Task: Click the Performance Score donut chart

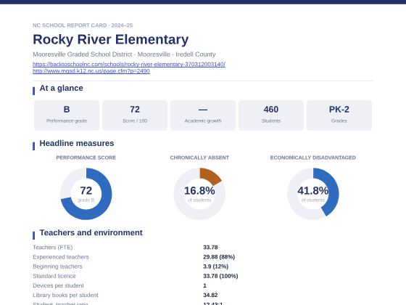Action: coord(86,194)
